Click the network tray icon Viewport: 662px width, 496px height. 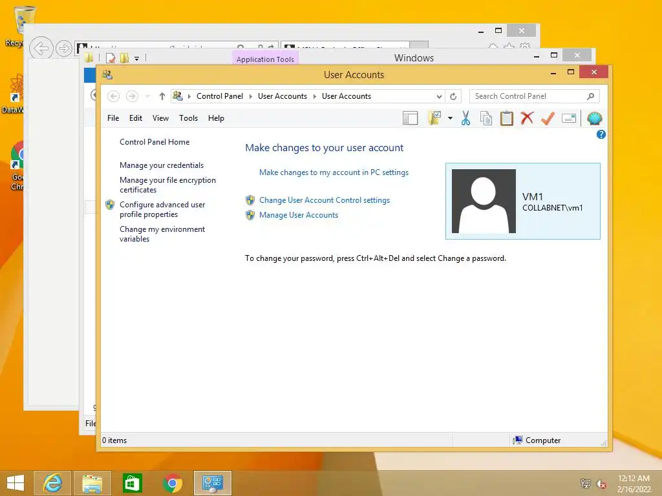tap(586, 483)
